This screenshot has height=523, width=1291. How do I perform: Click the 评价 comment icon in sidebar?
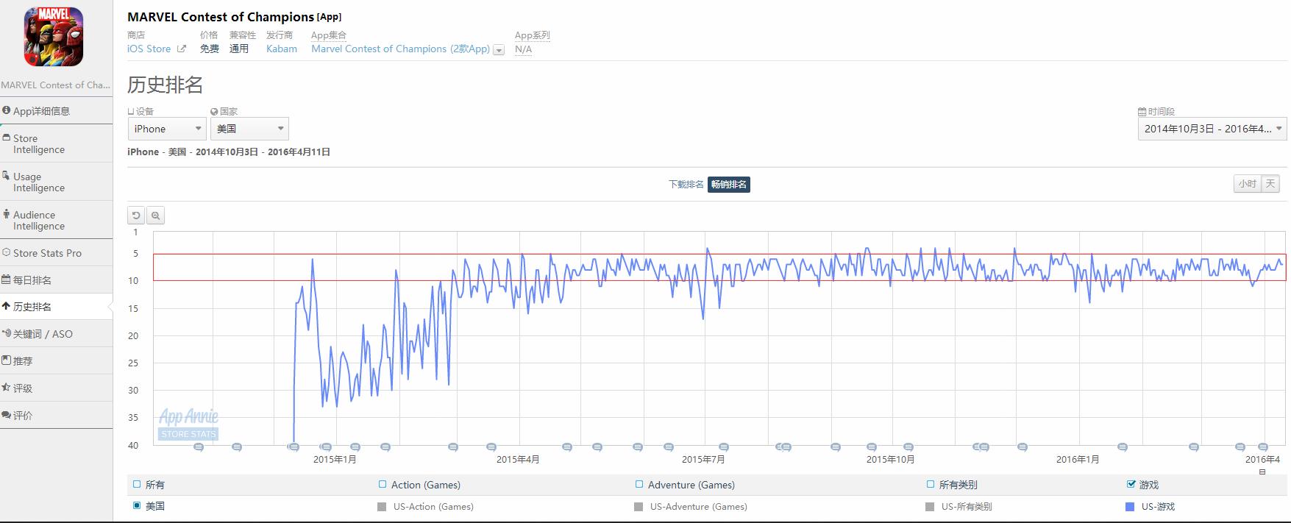coord(7,415)
